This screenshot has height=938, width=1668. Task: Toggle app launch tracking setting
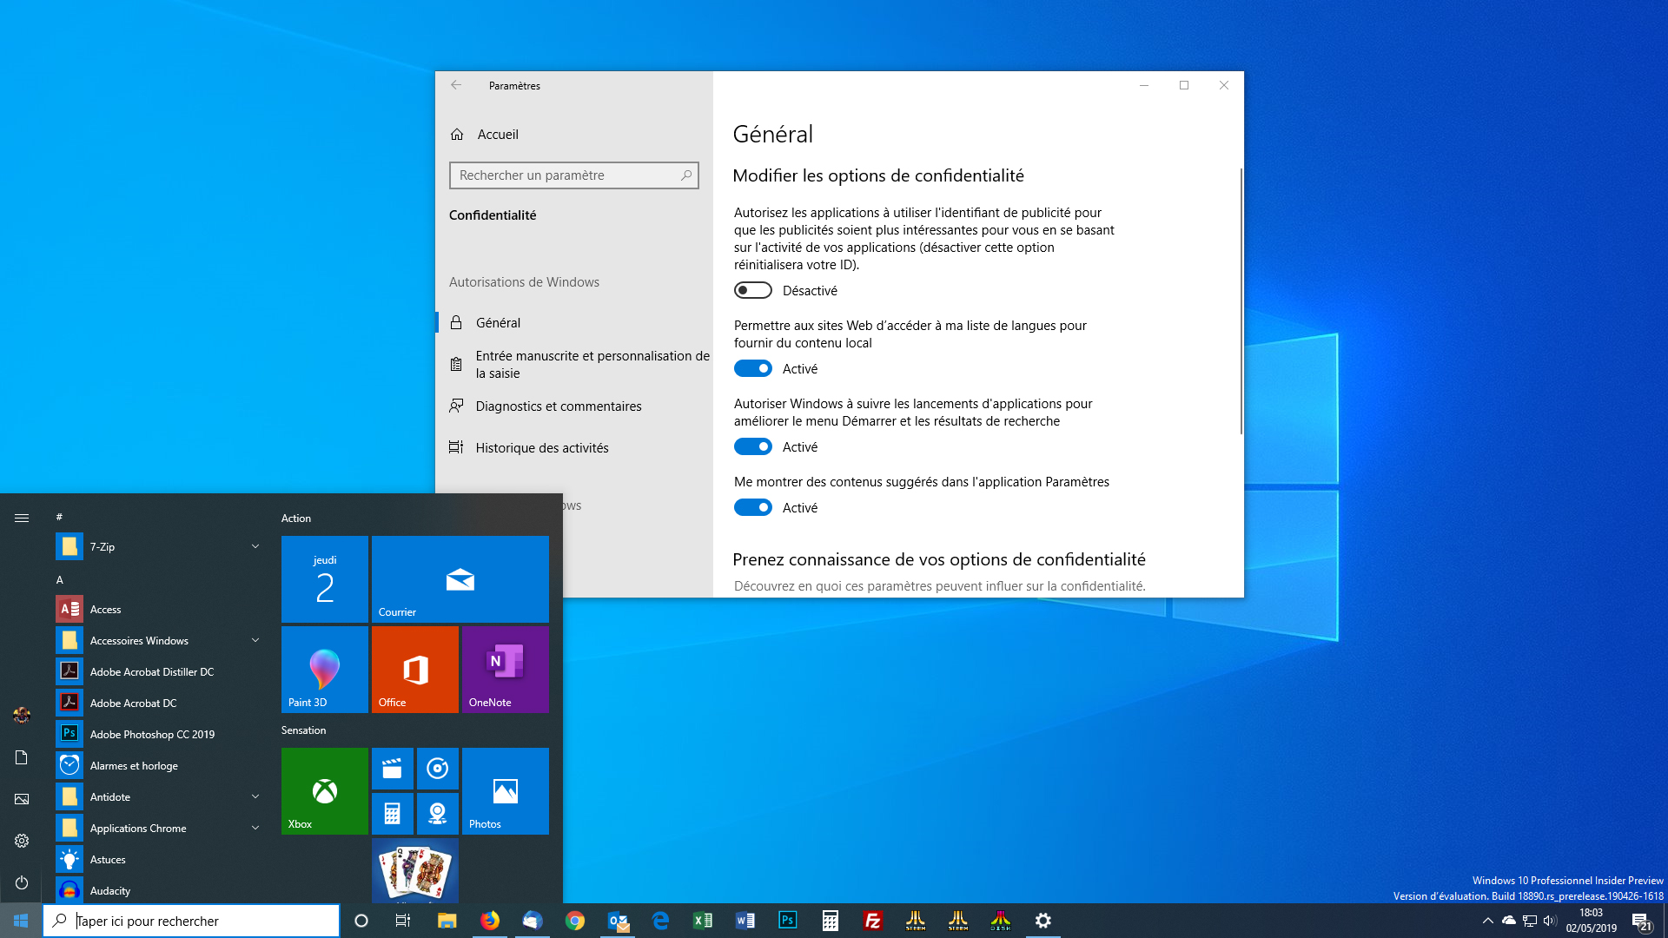[x=752, y=446]
